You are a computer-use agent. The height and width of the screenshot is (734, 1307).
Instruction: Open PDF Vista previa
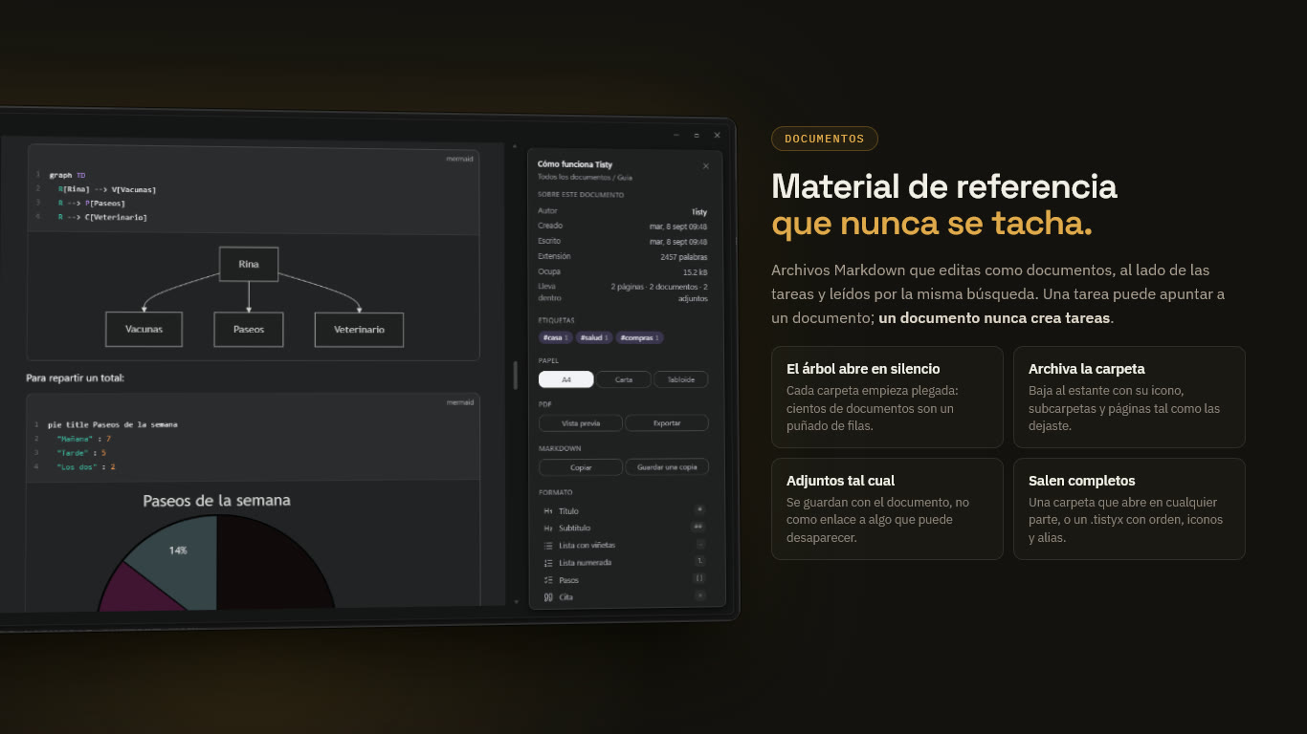pyautogui.click(x=581, y=423)
